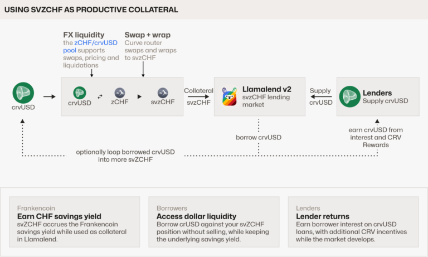Click the 'borrow crvUSD' label
This screenshot has height=257, width=428.
(x=259, y=137)
